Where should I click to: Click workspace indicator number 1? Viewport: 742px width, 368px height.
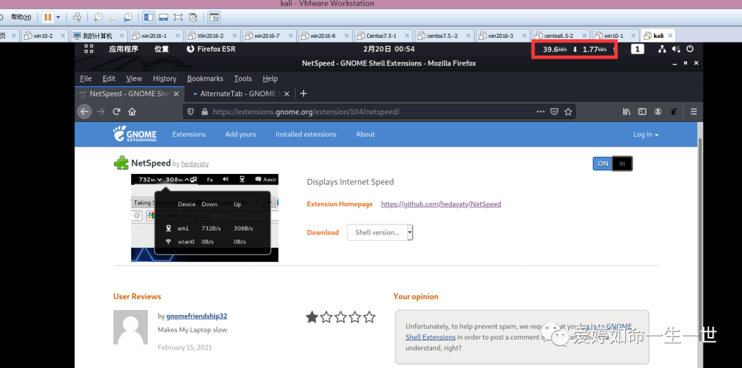click(638, 49)
